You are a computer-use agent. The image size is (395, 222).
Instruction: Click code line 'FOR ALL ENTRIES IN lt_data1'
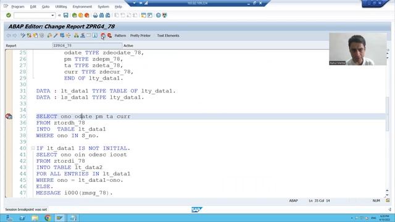(83, 174)
